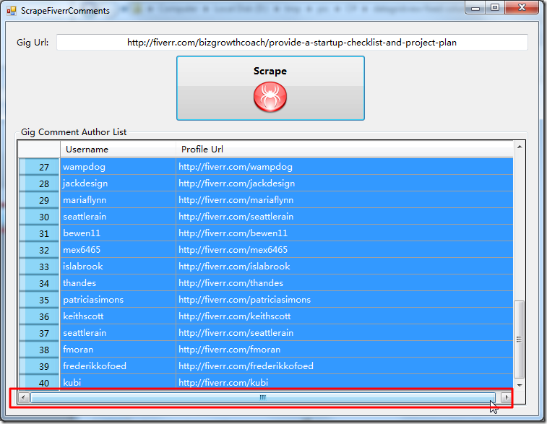547x424 pixels.
Task: Select the row header numbered 37
Action: 39,333
